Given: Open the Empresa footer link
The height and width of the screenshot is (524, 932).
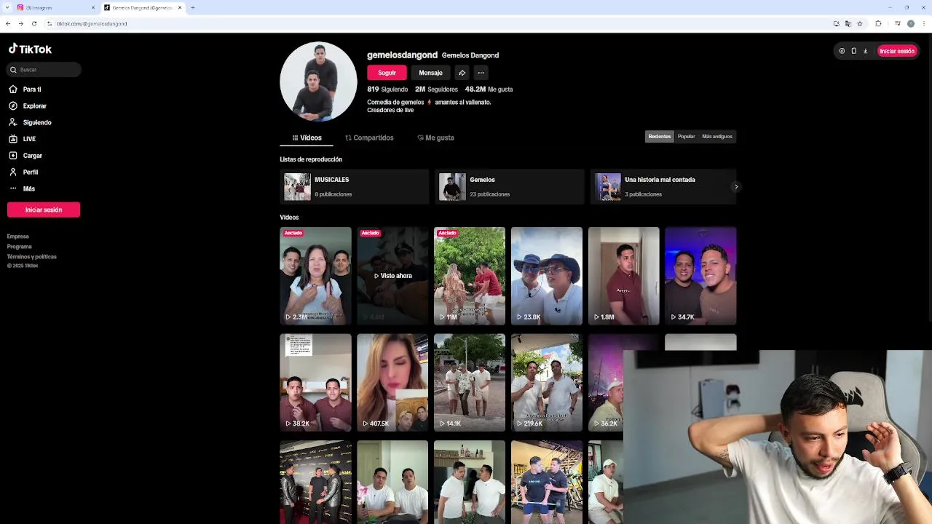Looking at the screenshot, I should (18, 237).
